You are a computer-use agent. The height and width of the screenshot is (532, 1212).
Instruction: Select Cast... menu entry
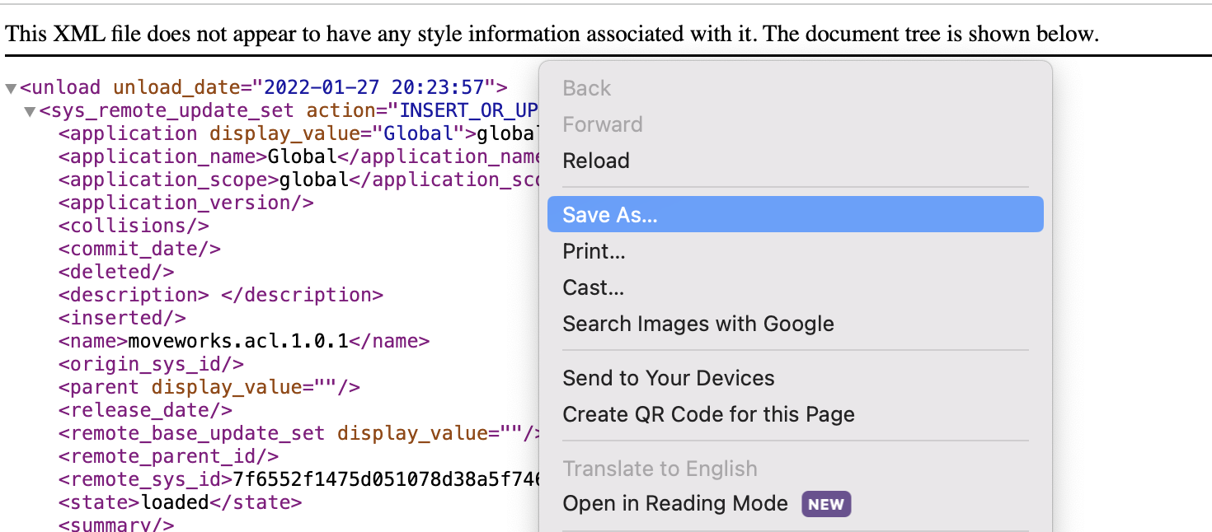point(796,287)
